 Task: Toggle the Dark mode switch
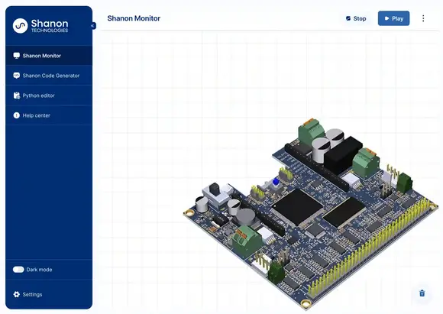coord(18,270)
